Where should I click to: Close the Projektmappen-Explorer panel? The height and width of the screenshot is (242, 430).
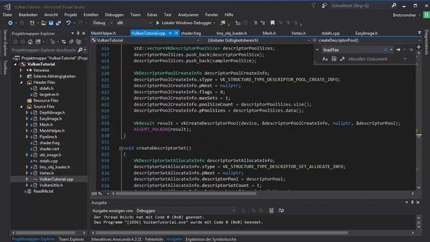pyautogui.click(x=83, y=34)
